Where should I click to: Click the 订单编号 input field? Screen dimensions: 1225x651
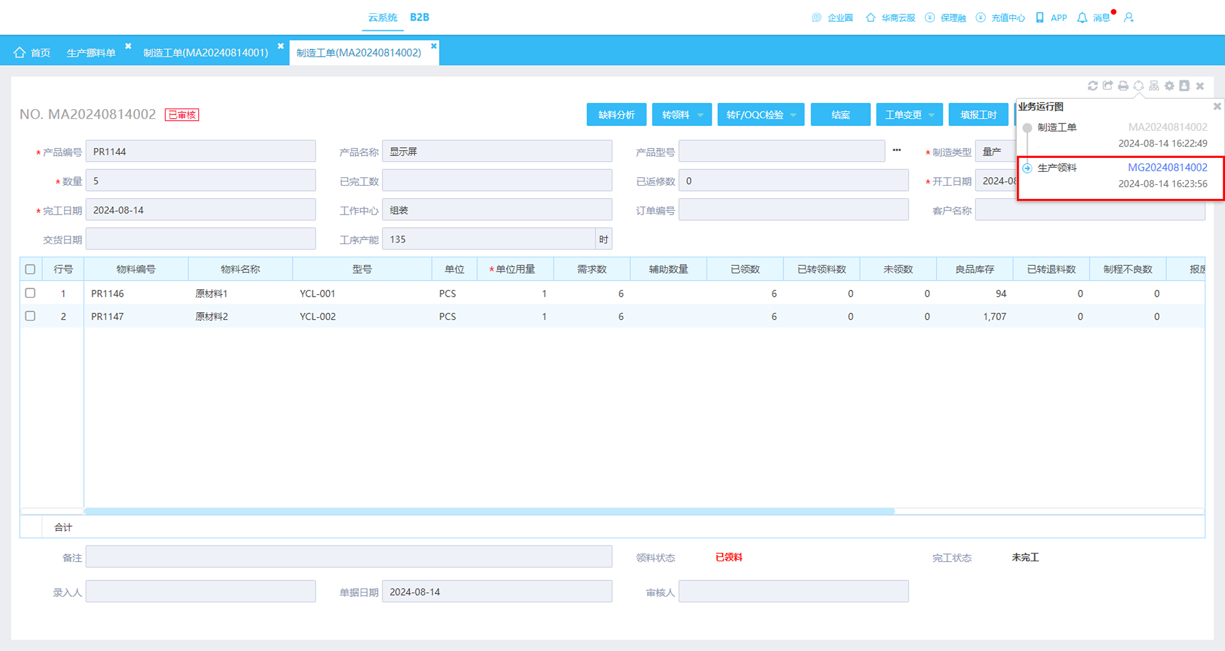(793, 210)
